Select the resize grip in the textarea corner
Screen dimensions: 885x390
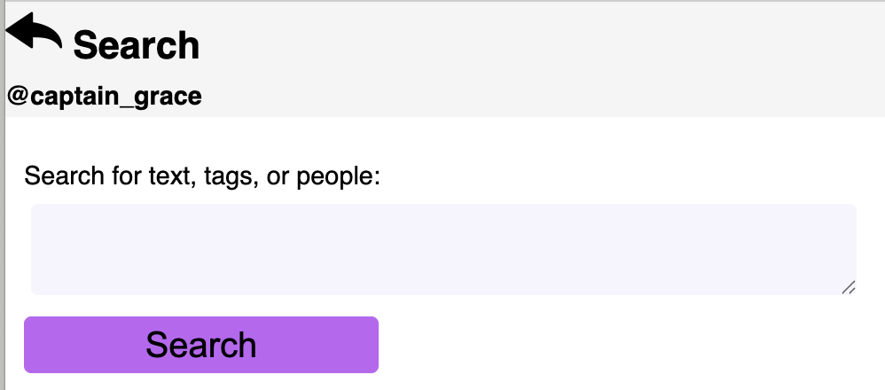pos(848,286)
